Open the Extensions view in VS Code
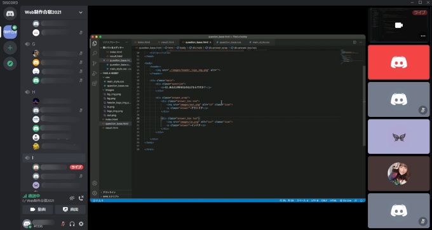Viewport: 432px width, 230px height. [x=95, y=83]
